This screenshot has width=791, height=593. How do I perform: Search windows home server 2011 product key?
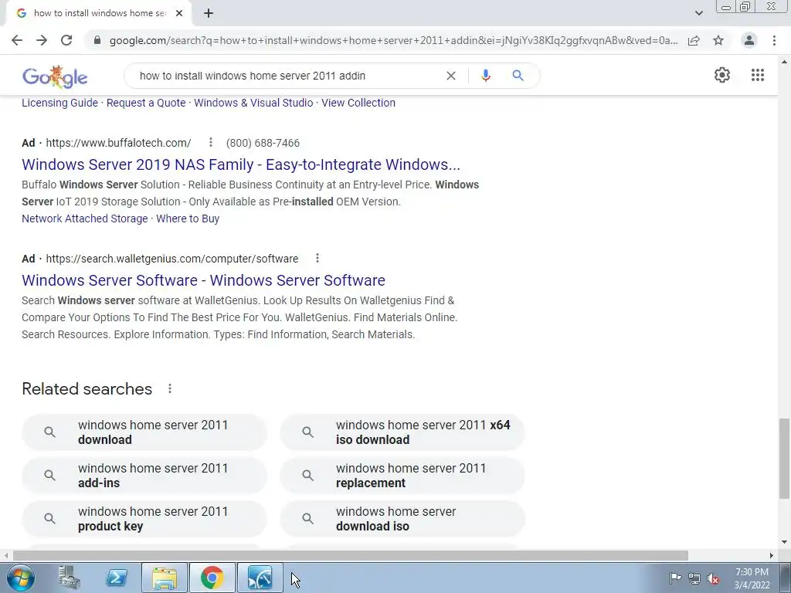[x=144, y=519]
